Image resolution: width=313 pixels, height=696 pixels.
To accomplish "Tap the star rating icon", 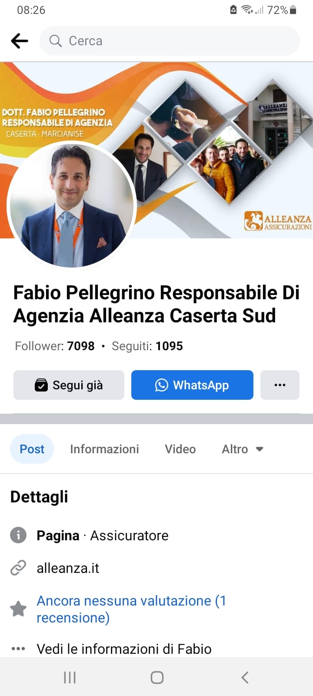I will (18, 609).
